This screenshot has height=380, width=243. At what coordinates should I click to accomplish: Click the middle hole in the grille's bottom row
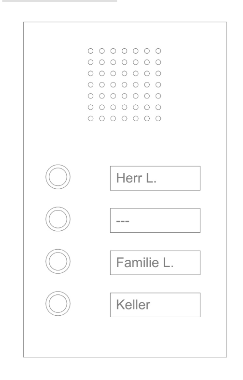click(125, 118)
